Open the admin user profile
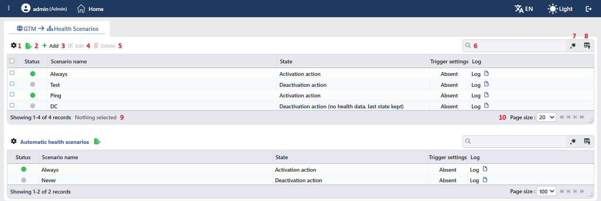 (x=44, y=9)
